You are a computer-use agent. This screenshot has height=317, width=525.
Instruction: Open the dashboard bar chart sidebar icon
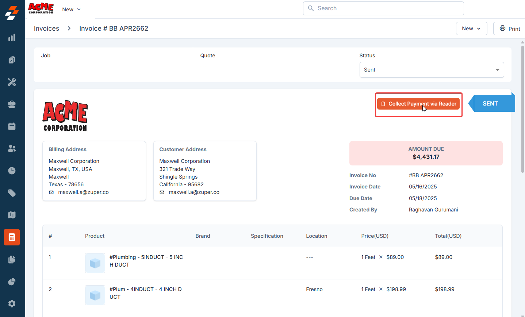click(12, 38)
